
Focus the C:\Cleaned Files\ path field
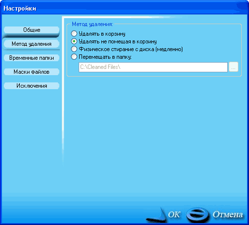pyautogui.click(x=153, y=67)
